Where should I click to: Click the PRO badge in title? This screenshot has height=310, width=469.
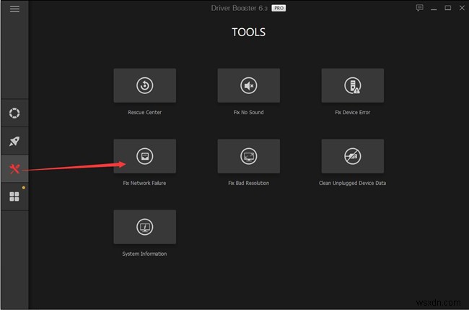279,8
